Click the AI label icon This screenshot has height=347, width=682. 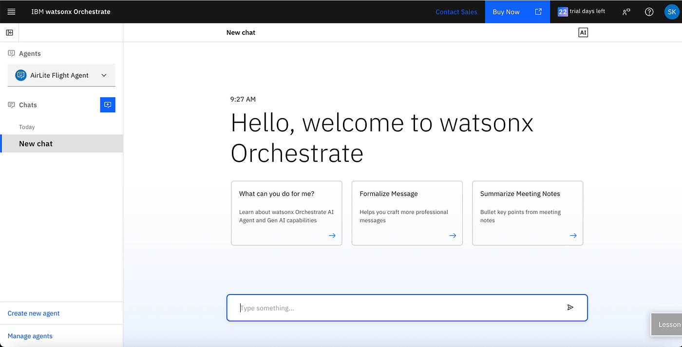583,33
